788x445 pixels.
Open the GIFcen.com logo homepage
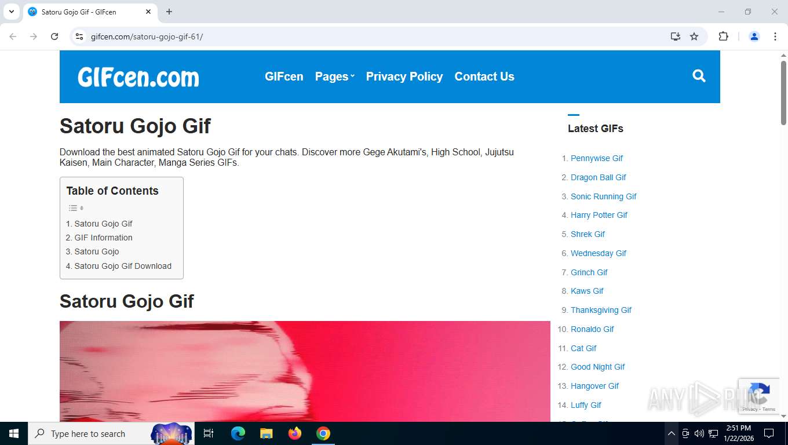click(x=138, y=76)
